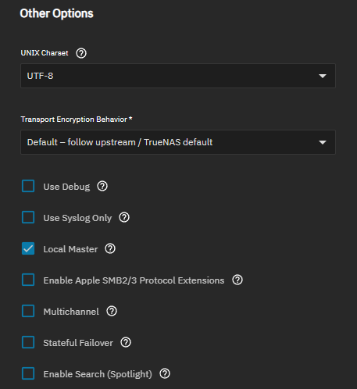Open help for UNIX Charset

point(81,53)
